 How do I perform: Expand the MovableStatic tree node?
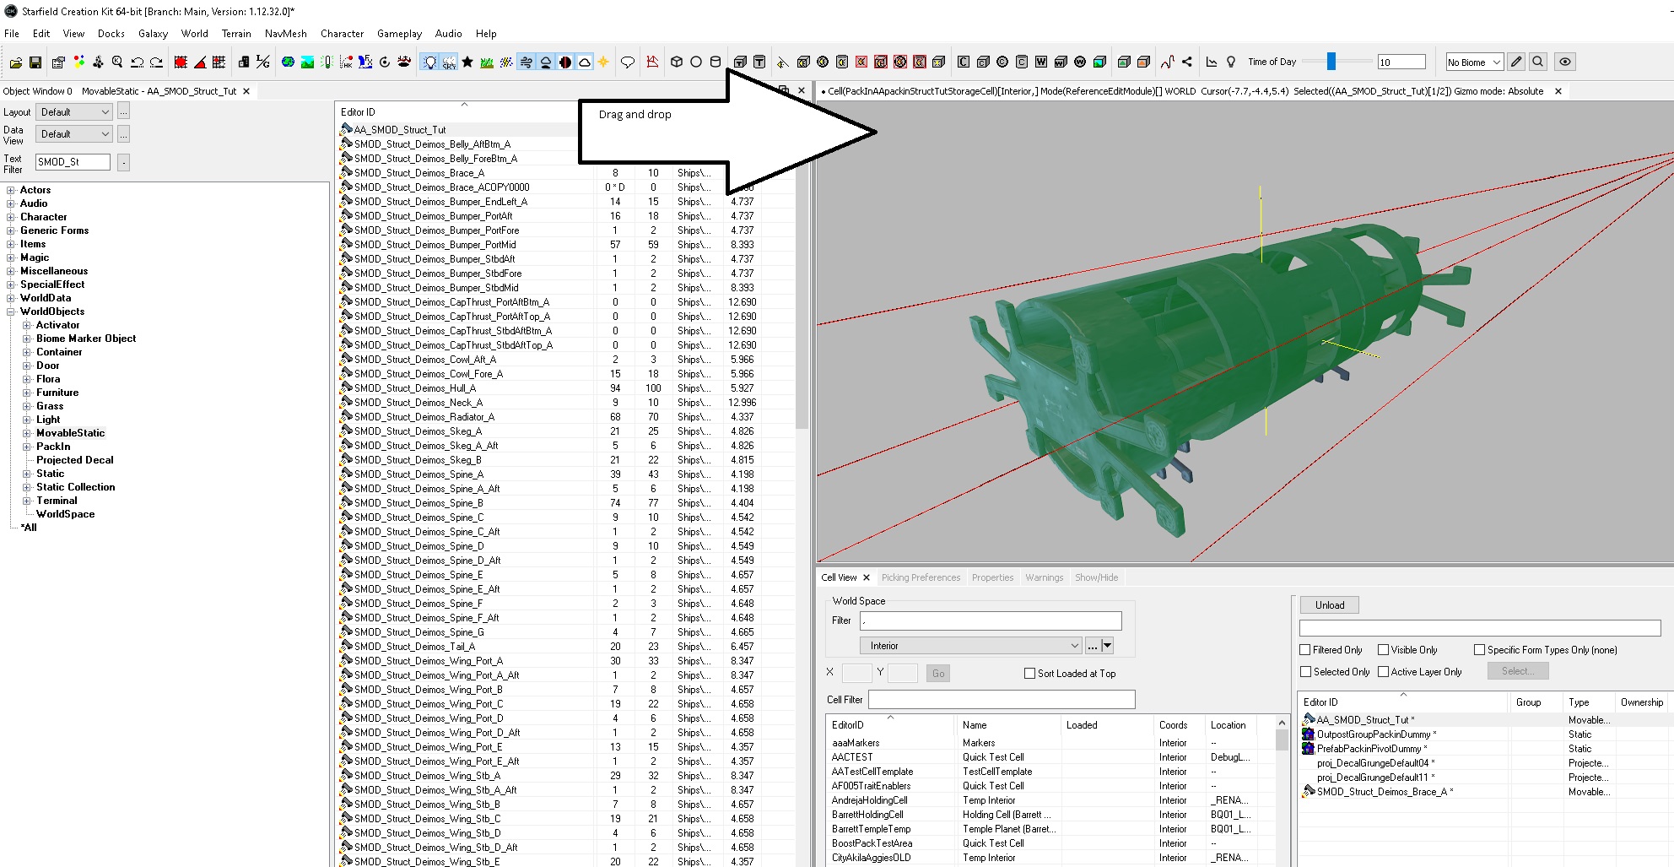coord(27,433)
